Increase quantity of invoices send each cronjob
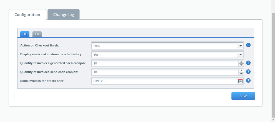 [x=241, y=71]
